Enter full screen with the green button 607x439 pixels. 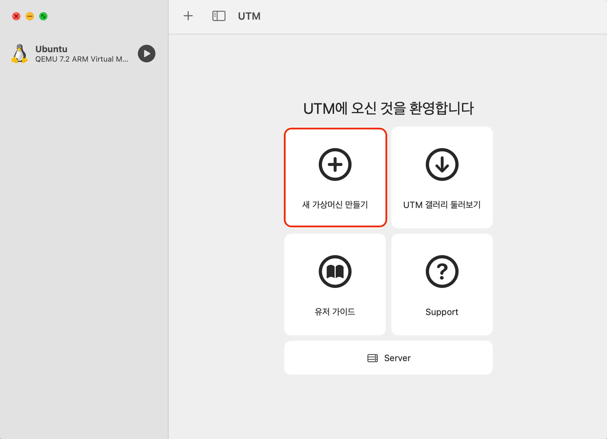point(43,16)
